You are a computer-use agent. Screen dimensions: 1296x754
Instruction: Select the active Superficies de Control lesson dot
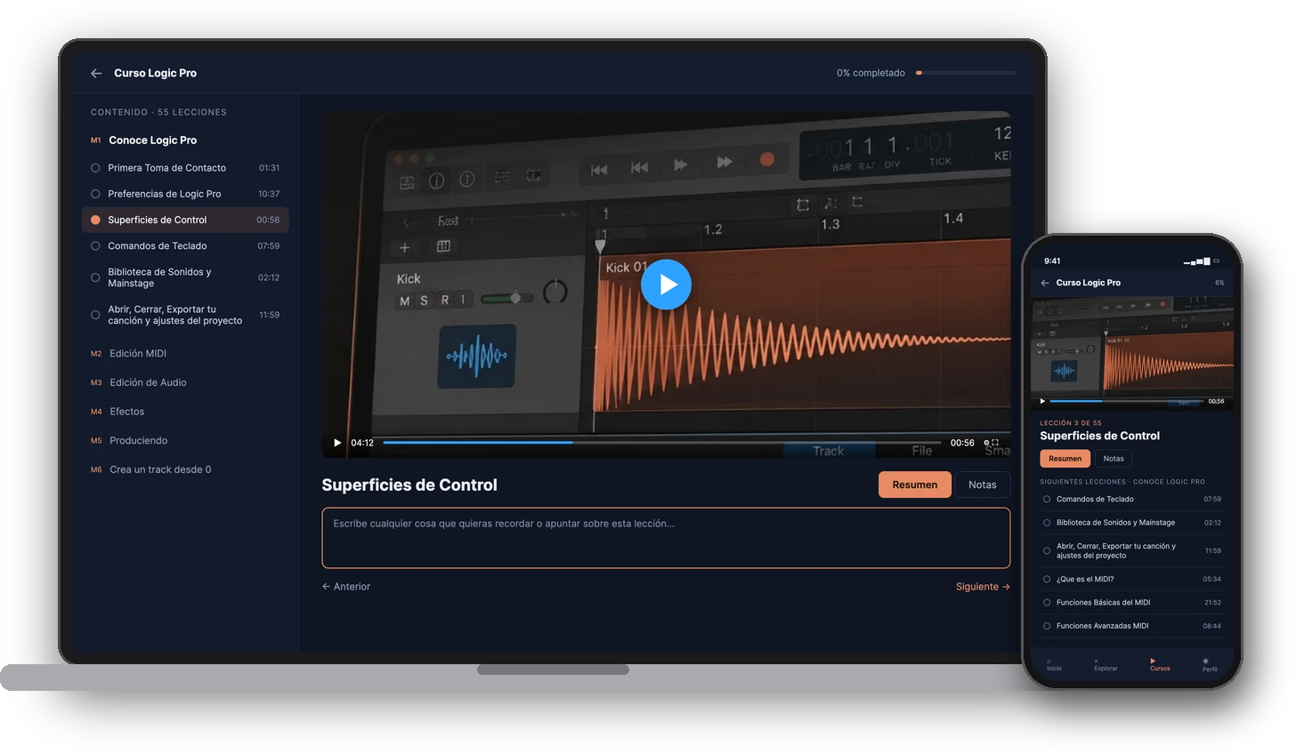coord(95,220)
